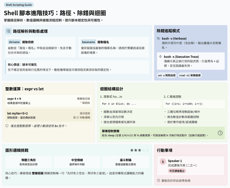This screenshot has width=230, height=188.
Task: Click the set -x 開啟追蹤 chip
Action: 166,75
